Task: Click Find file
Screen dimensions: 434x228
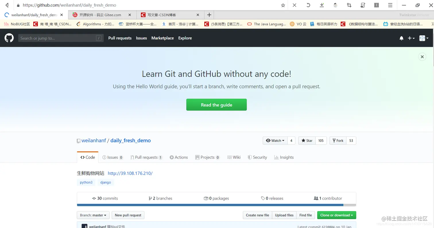Action: pos(305,215)
